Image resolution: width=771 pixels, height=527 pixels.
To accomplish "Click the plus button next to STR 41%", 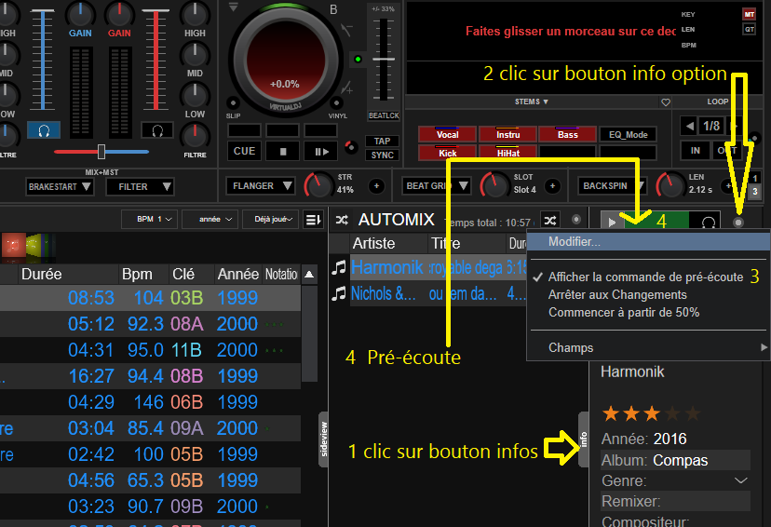I will (376, 186).
